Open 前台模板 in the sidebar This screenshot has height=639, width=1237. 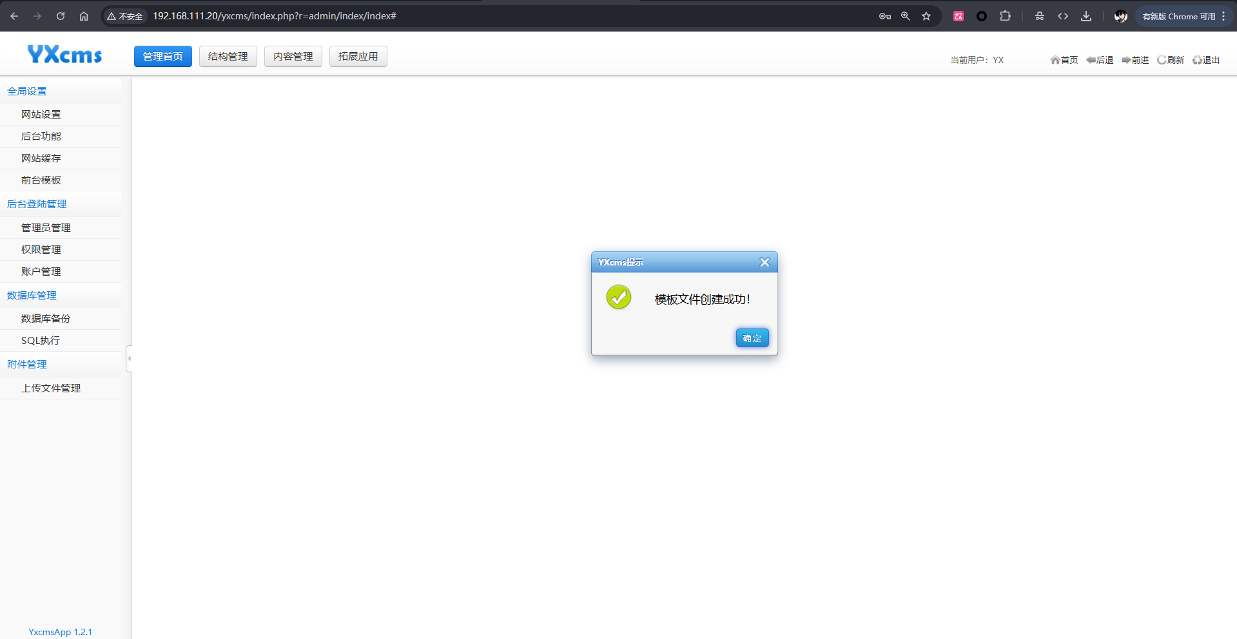pyautogui.click(x=61, y=180)
